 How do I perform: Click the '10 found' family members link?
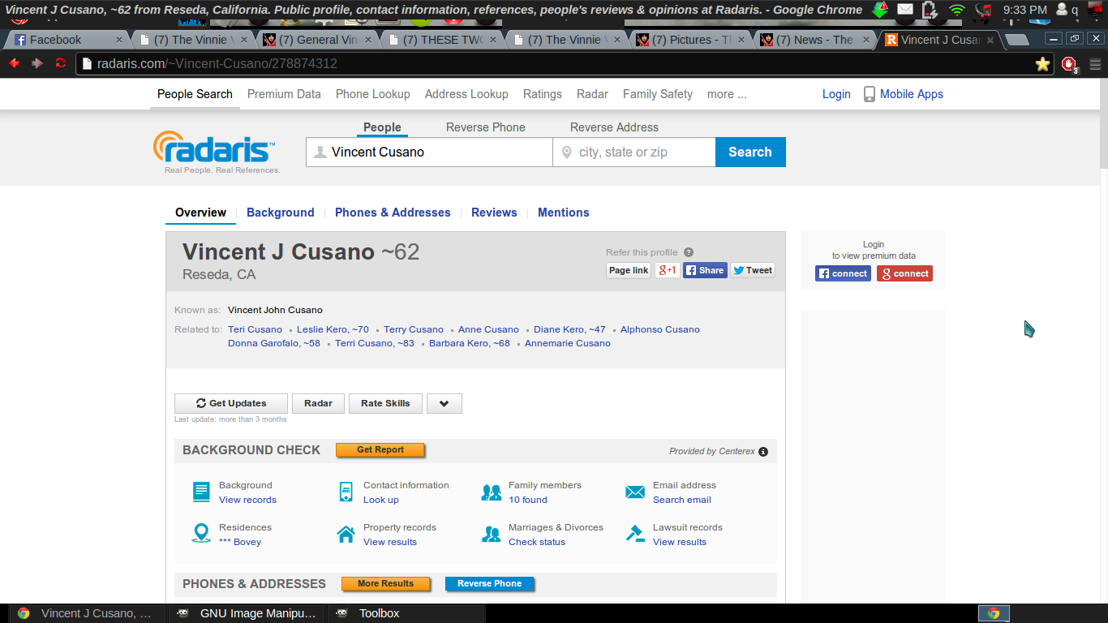(528, 500)
